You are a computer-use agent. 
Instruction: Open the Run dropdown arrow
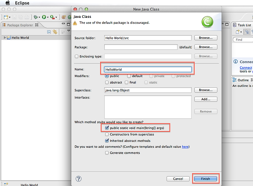point(48,17)
